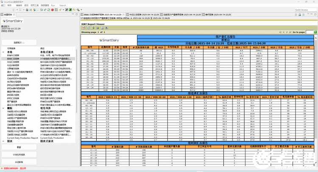Collapse the 表格 tree group
318x172 pixels.
coord(3,52)
